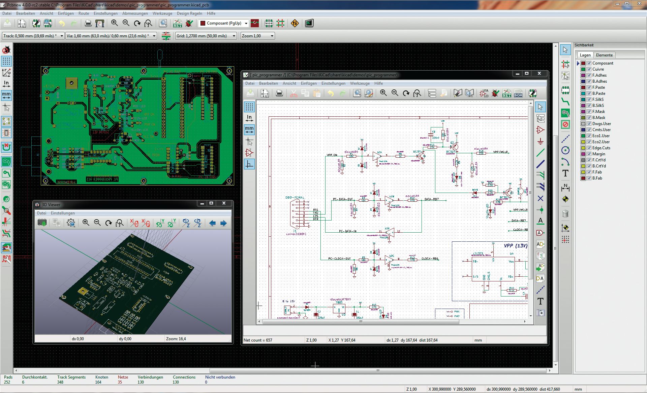647x393 pixels.
Task: Rotate the 3D view around X axis
Action: [134, 223]
